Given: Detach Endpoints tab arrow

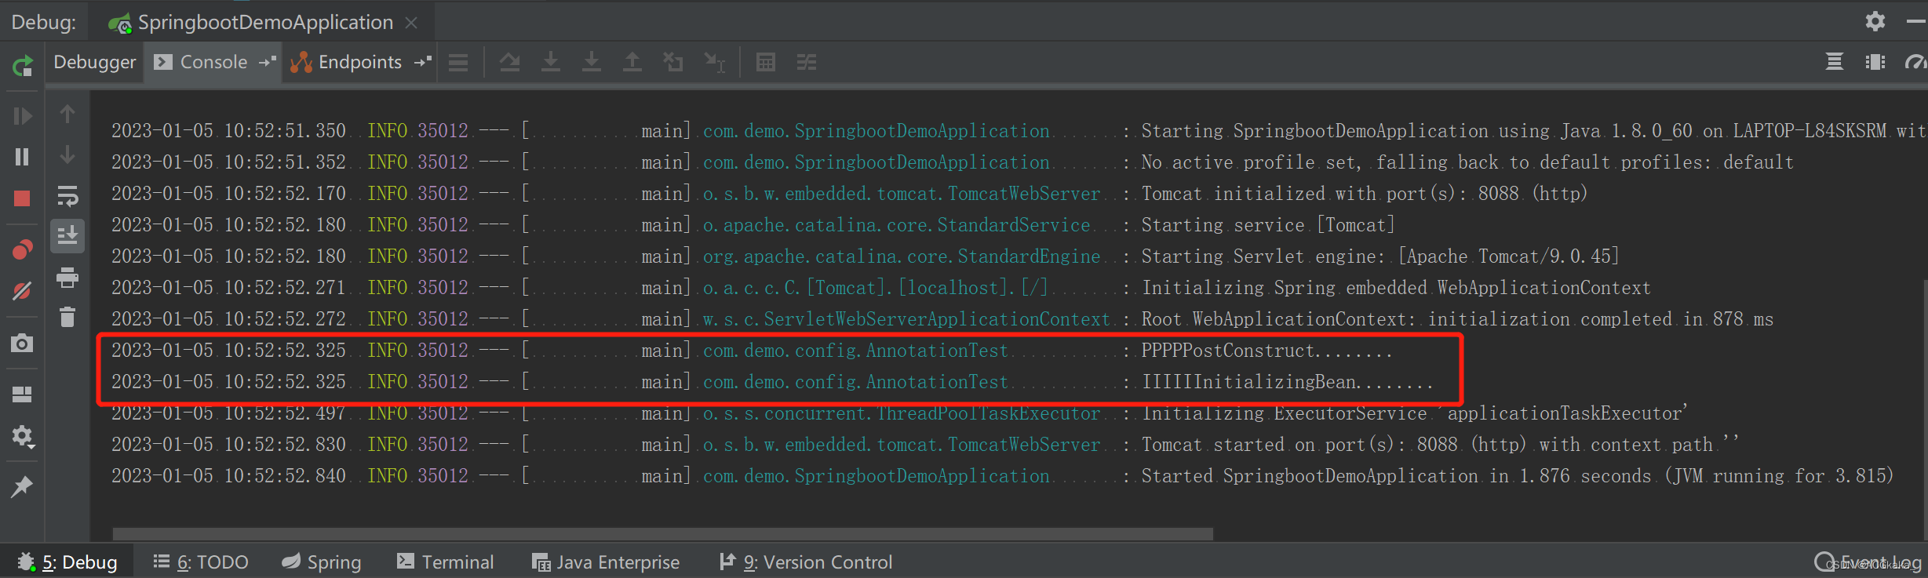Looking at the screenshot, I should tap(423, 61).
